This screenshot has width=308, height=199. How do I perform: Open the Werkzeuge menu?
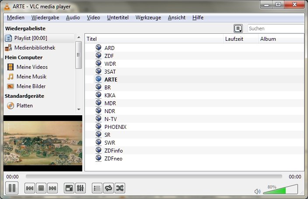[x=148, y=18]
